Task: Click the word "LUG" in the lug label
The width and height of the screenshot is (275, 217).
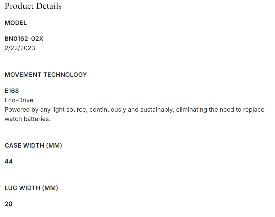Action: (11, 188)
